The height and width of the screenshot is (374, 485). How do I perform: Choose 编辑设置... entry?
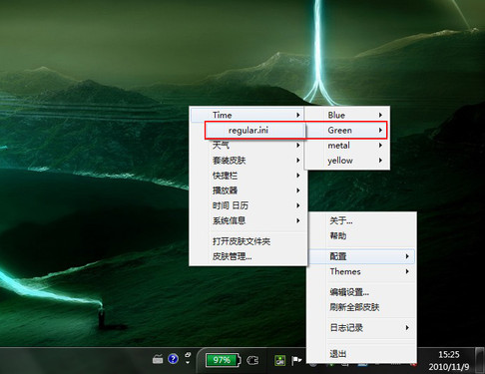click(362, 292)
